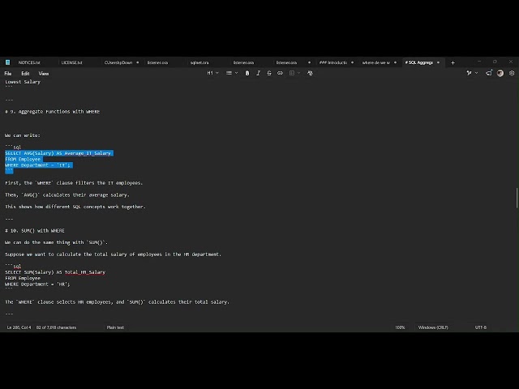This screenshot has height=389, width=519.
Task: Click the megaphone icon beside the profile picture
Action: coord(489,73)
